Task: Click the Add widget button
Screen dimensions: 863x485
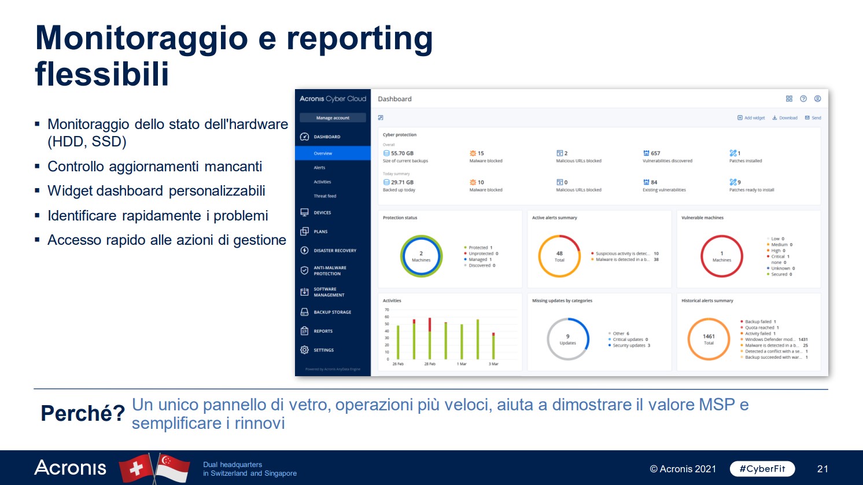Action: (x=751, y=117)
